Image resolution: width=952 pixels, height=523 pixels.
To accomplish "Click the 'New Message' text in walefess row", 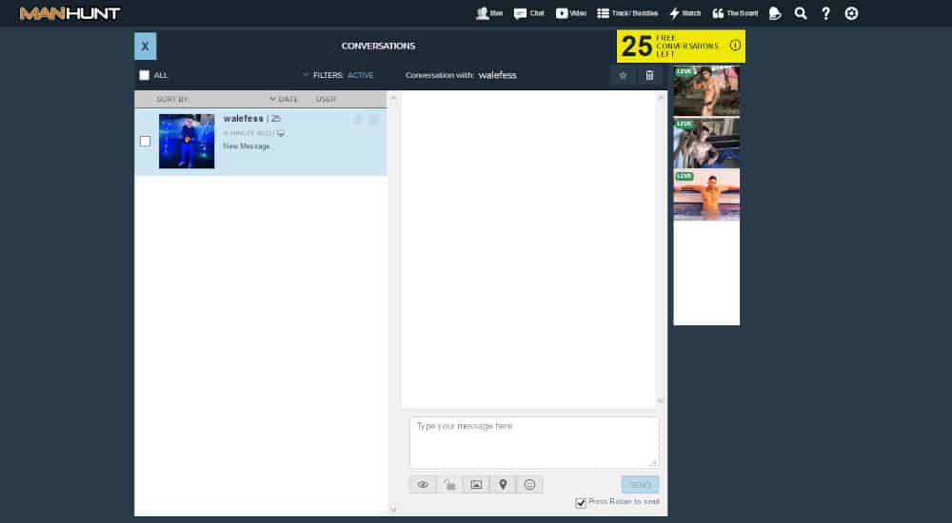I will click(247, 146).
